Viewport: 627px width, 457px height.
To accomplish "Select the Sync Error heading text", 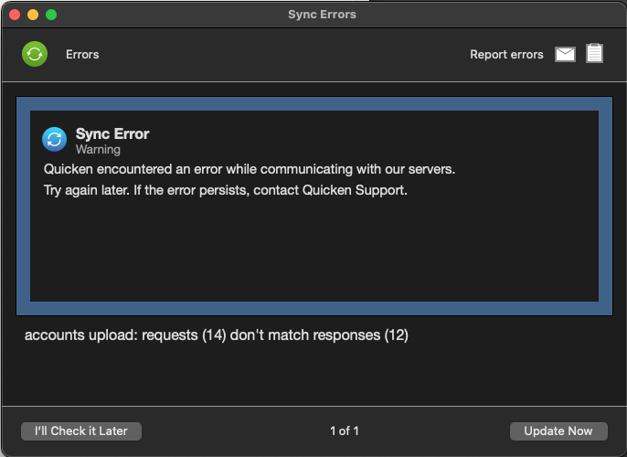I will point(112,134).
